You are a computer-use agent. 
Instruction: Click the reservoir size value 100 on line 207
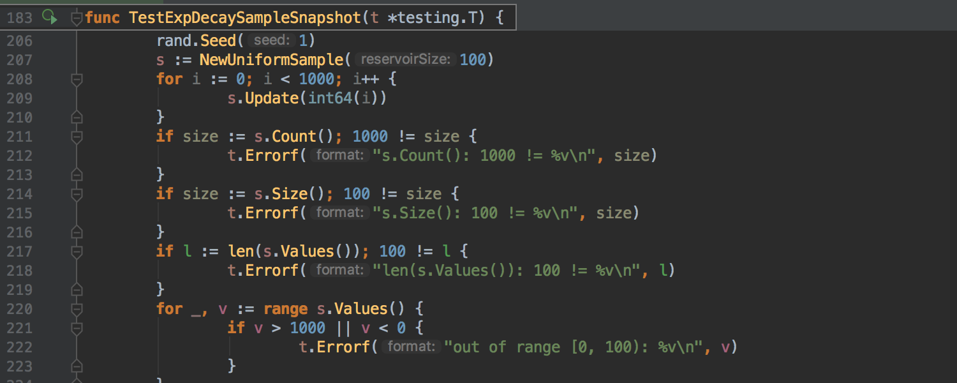[473, 60]
